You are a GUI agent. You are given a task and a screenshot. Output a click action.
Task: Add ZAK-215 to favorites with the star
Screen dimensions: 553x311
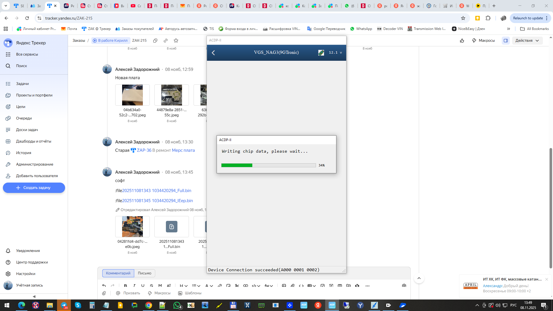tap(176, 41)
